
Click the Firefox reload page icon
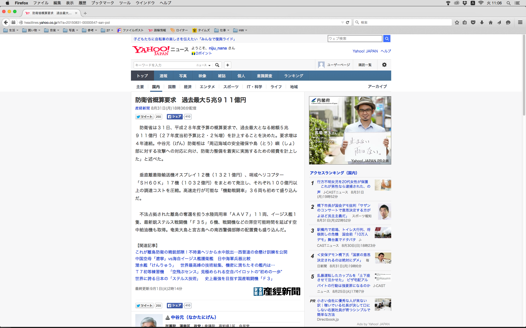tap(347, 22)
